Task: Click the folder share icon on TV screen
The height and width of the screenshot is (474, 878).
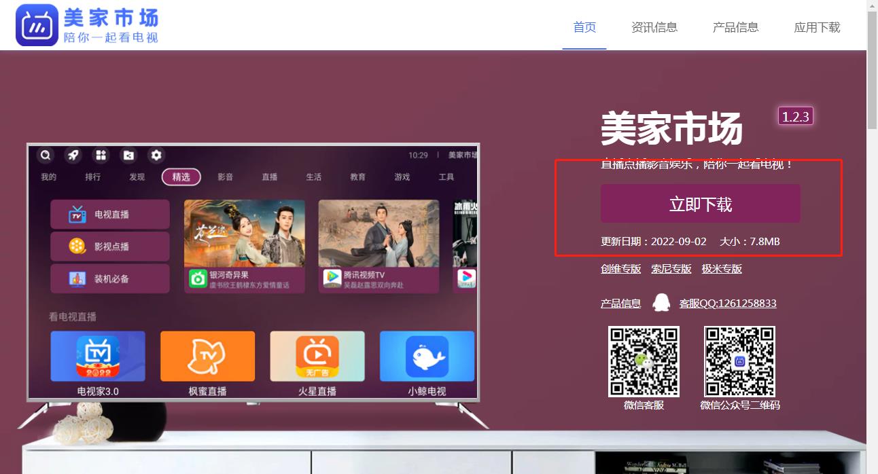Action: tap(128, 156)
